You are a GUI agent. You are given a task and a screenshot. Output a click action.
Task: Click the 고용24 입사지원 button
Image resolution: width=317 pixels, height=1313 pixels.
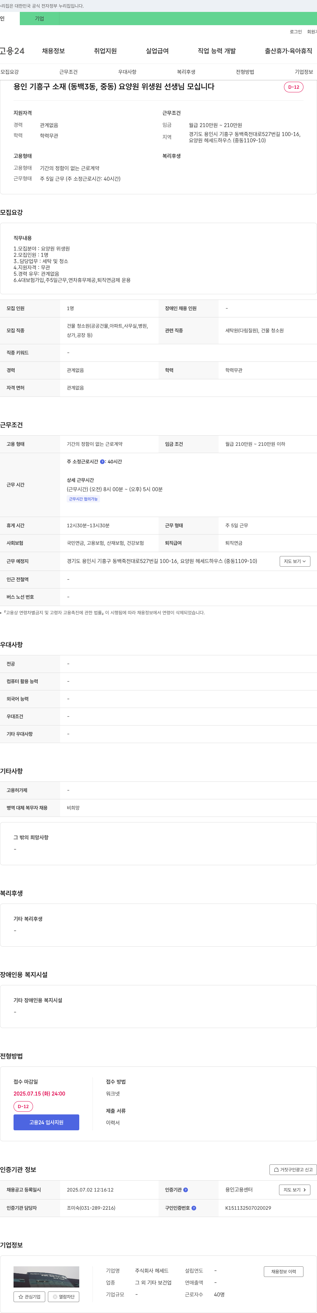click(x=46, y=1122)
